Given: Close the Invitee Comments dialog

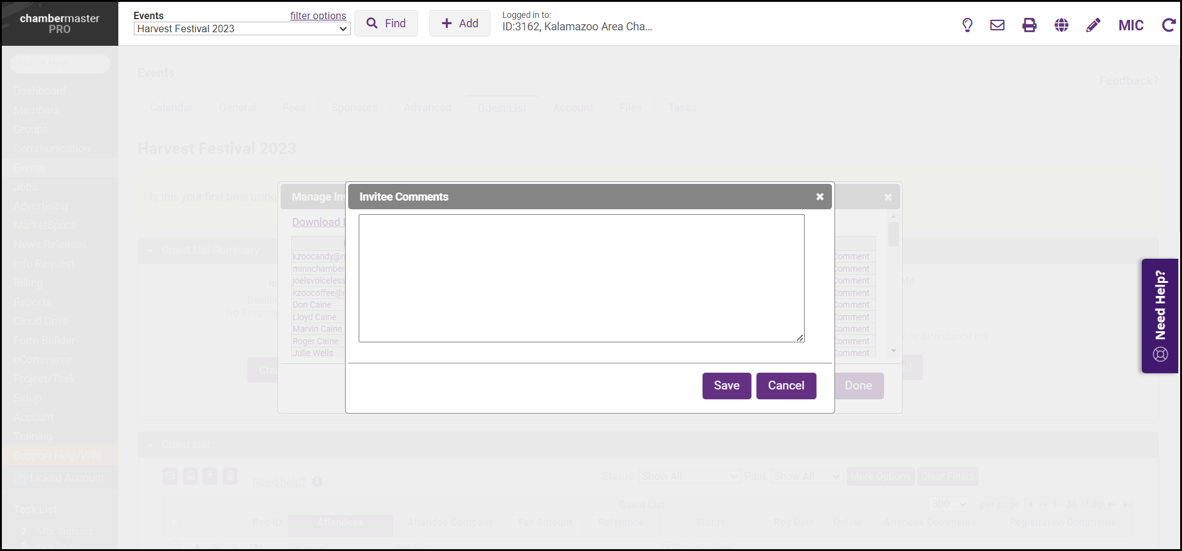Looking at the screenshot, I should point(820,197).
